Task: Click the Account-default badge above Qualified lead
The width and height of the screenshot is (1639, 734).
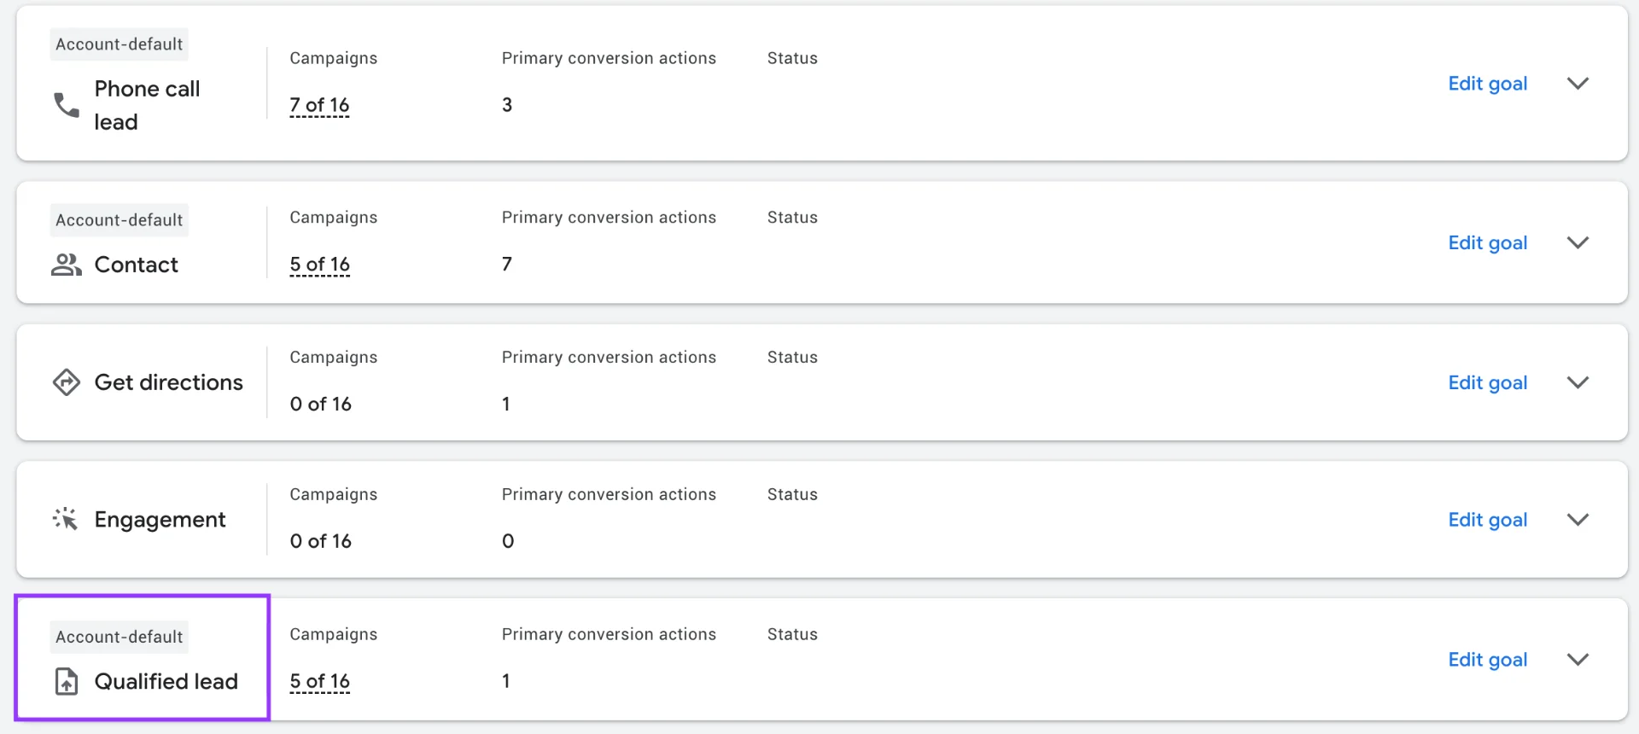Action: pyautogui.click(x=119, y=636)
